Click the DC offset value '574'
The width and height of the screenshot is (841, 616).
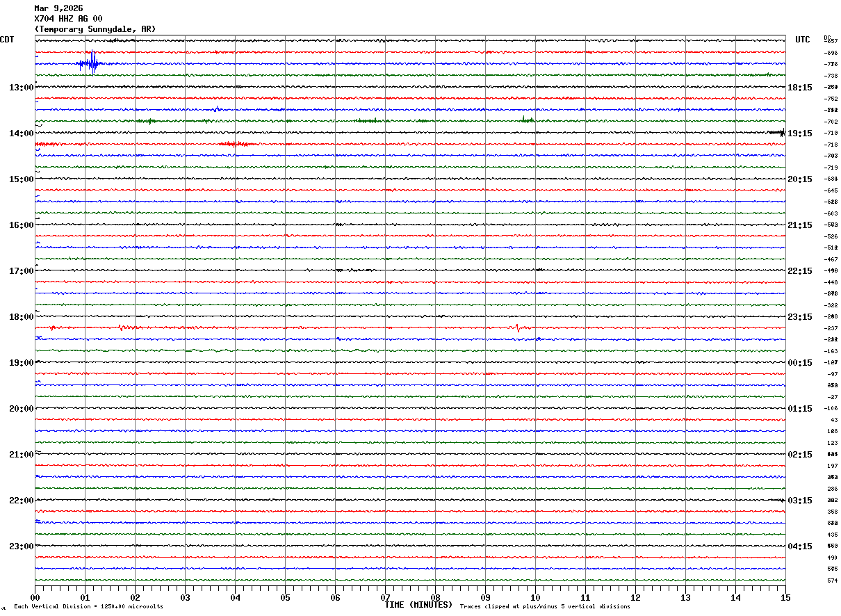point(832,581)
